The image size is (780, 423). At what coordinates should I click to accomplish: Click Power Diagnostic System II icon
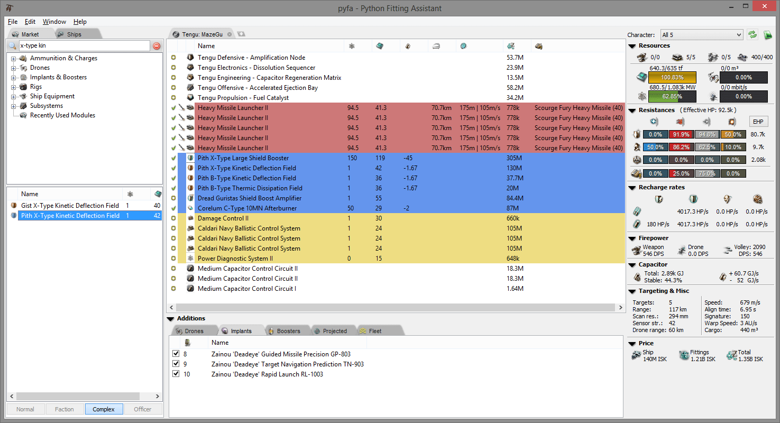tap(190, 258)
